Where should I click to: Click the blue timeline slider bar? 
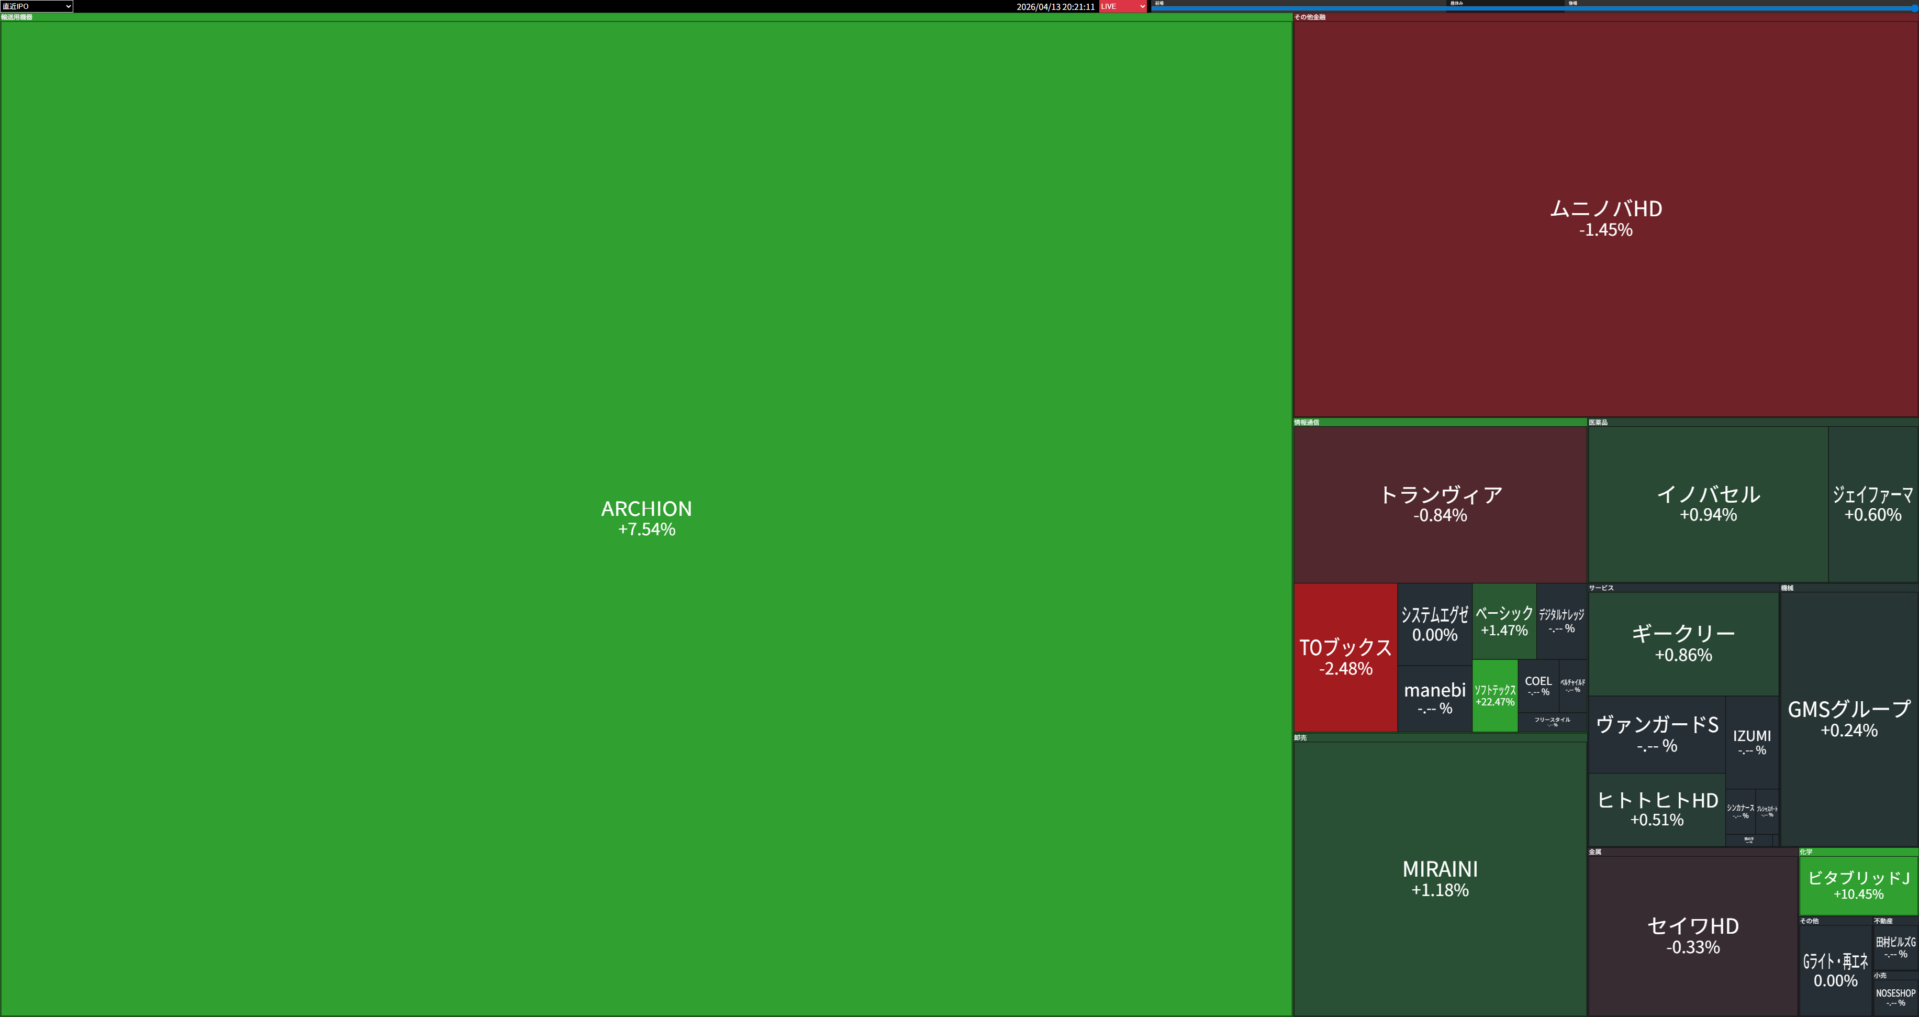coord(1533,9)
